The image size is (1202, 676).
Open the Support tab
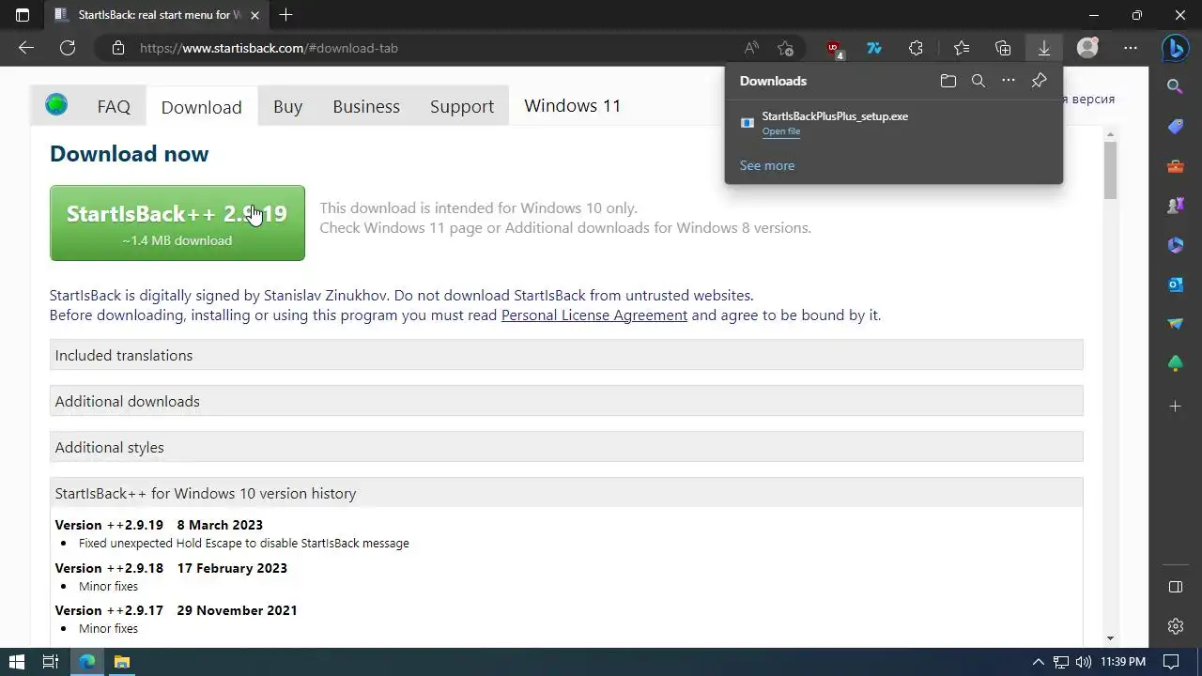pyautogui.click(x=461, y=106)
